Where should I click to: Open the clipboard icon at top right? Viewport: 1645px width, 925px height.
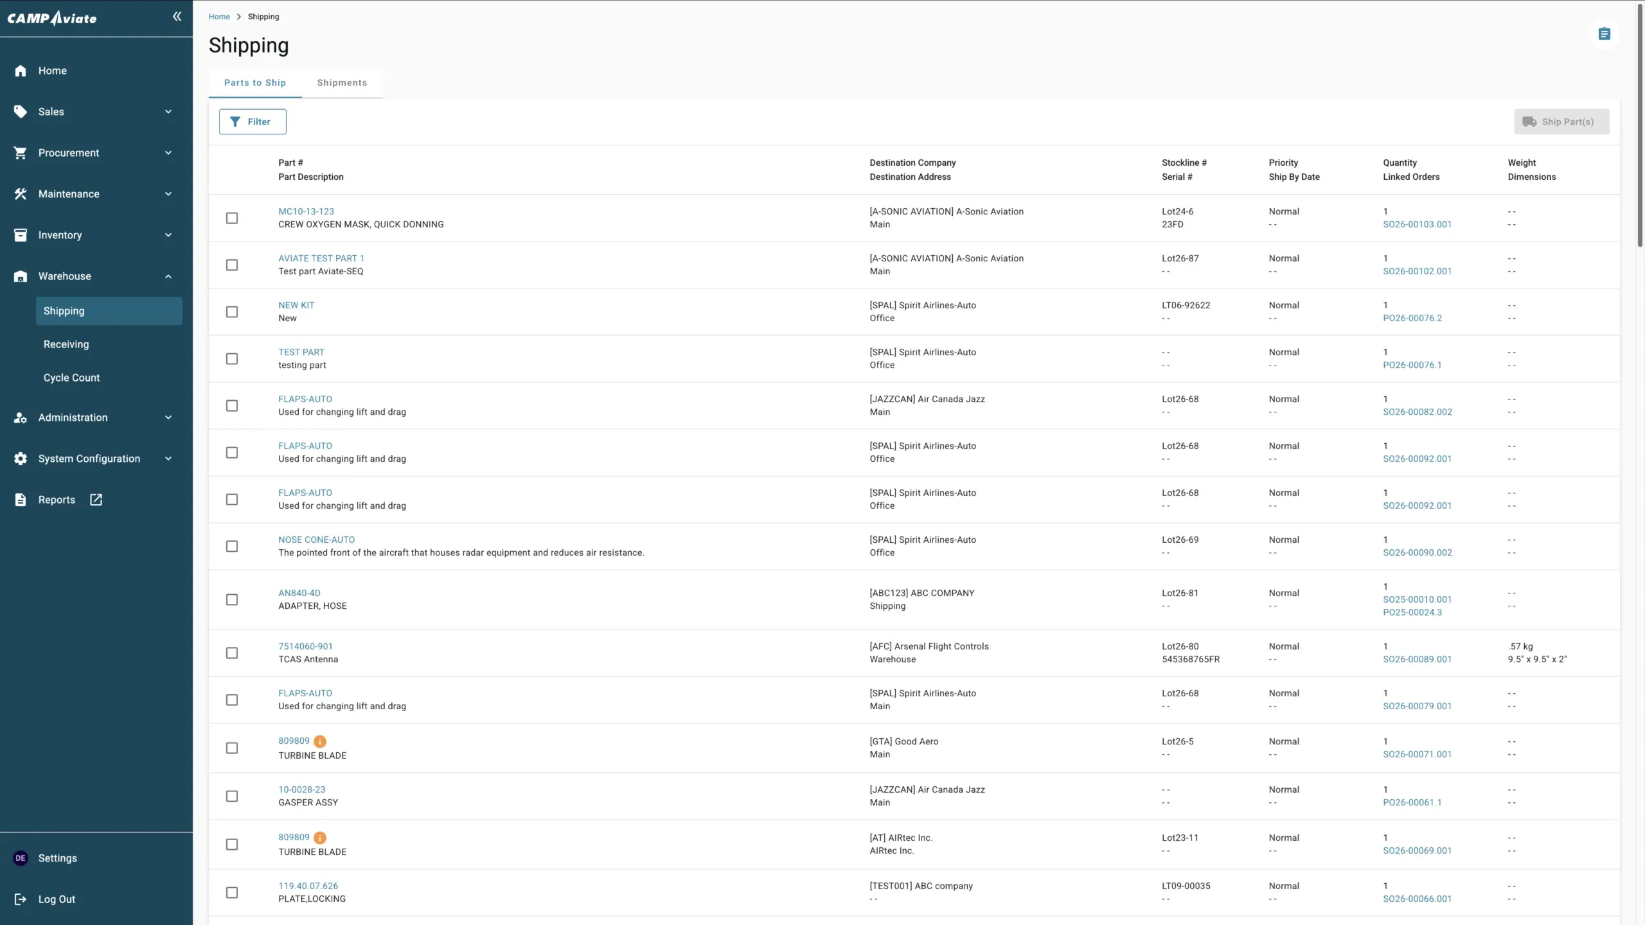pos(1604,34)
